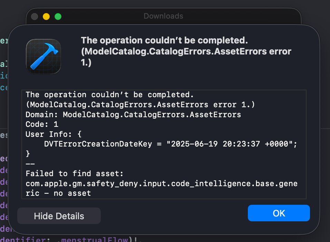This screenshot has height=242, width=330.
Task: Click the 'The operation couldn't be completed.' line in details box
Action: pyautogui.click(x=109, y=94)
